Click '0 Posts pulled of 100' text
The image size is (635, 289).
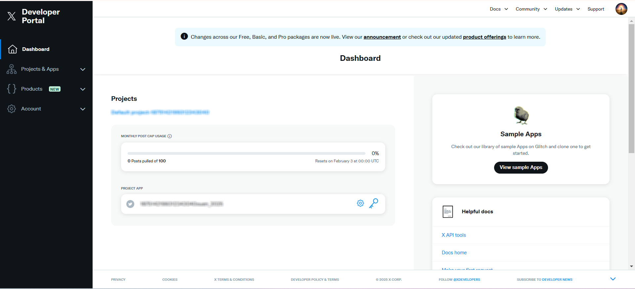point(147,161)
